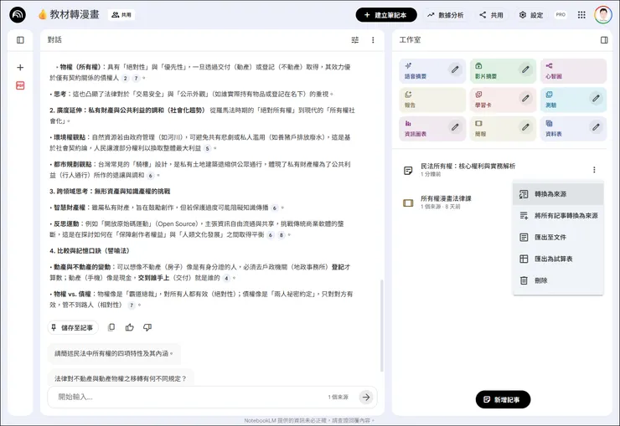Open chat configuration sliders icon
The width and height of the screenshot is (620, 426).
(355, 40)
